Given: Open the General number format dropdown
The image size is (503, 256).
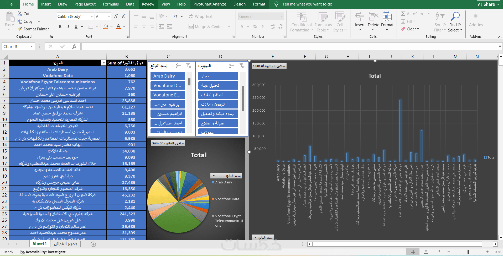Looking at the screenshot, I should click(282, 16).
